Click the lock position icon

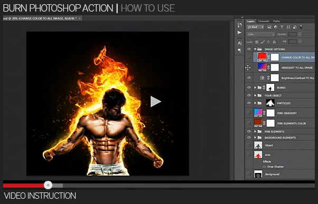[x=268, y=42]
